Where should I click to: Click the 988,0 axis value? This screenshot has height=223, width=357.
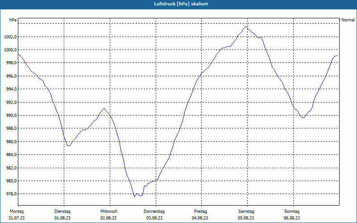(x=11, y=128)
